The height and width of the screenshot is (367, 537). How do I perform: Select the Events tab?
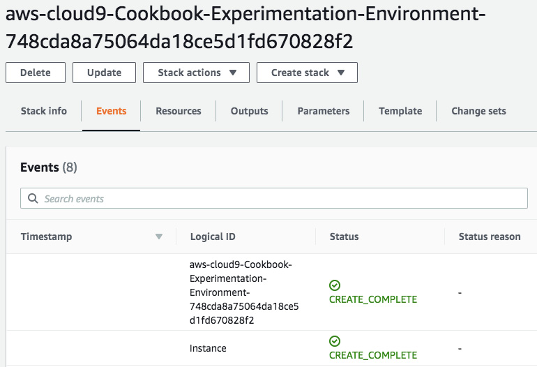(x=112, y=111)
